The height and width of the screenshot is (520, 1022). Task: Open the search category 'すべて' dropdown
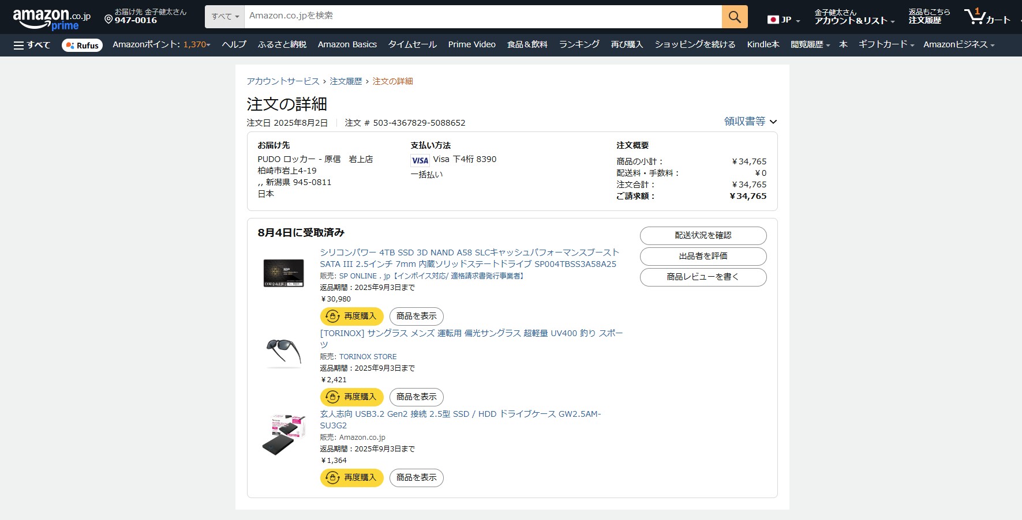tap(224, 17)
